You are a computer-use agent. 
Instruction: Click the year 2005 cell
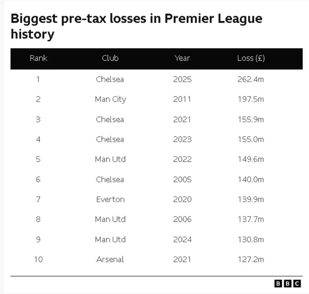point(182,179)
